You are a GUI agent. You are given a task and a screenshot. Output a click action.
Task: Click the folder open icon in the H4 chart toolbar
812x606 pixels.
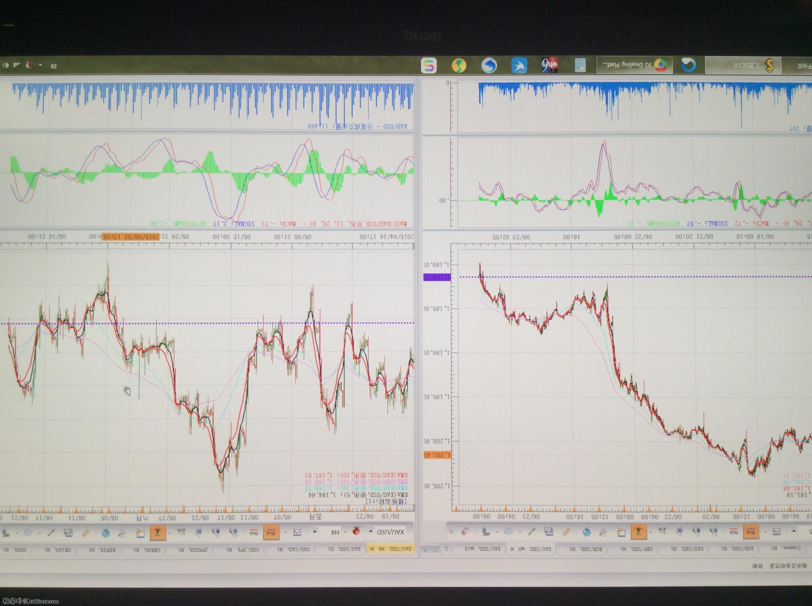pyautogui.click(x=141, y=533)
